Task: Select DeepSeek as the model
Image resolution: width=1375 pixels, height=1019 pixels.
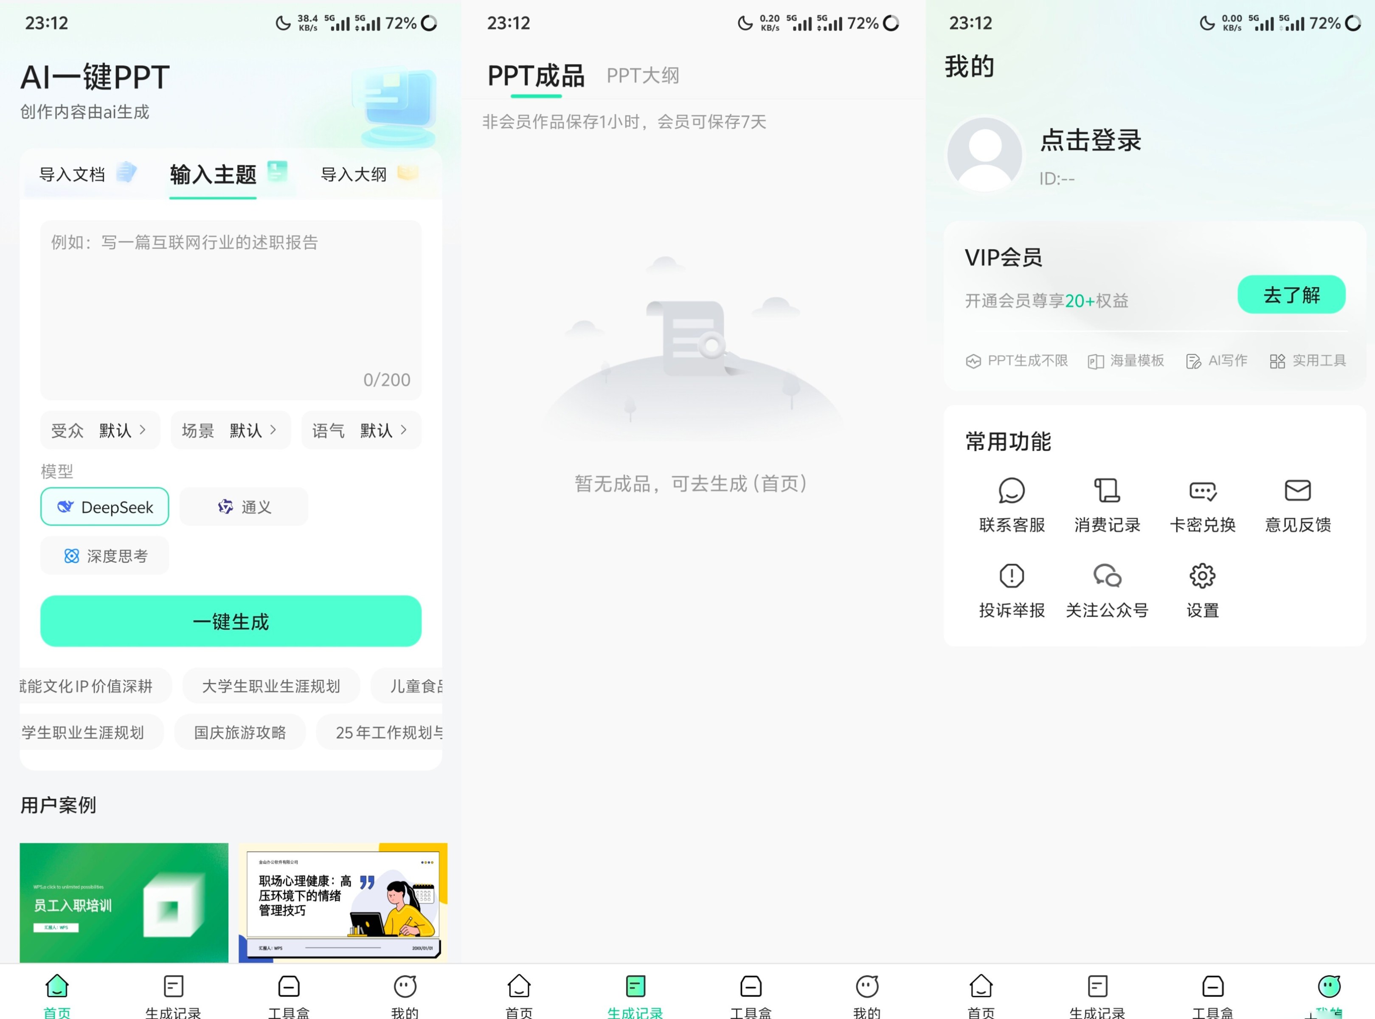Action: 105,507
